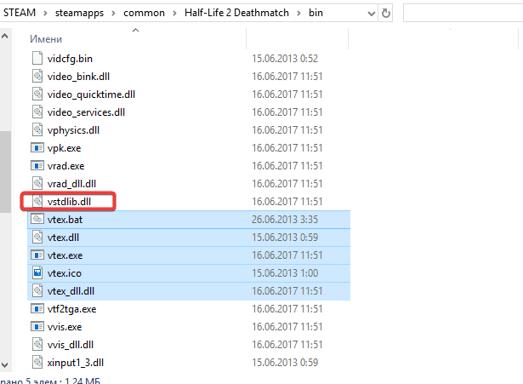Select the file name vvis_dll.dll
Image resolution: width=523 pixels, height=384 pixels.
(x=70, y=345)
